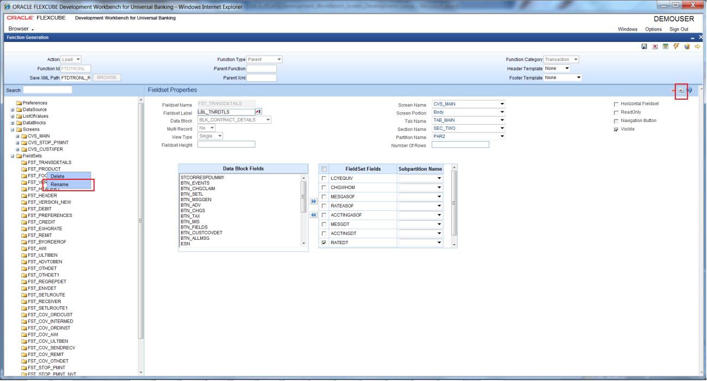Viewport: 707px width, 381px height.
Task: Click the Parent Function input field
Action: pyautogui.click(x=261, y=68)
